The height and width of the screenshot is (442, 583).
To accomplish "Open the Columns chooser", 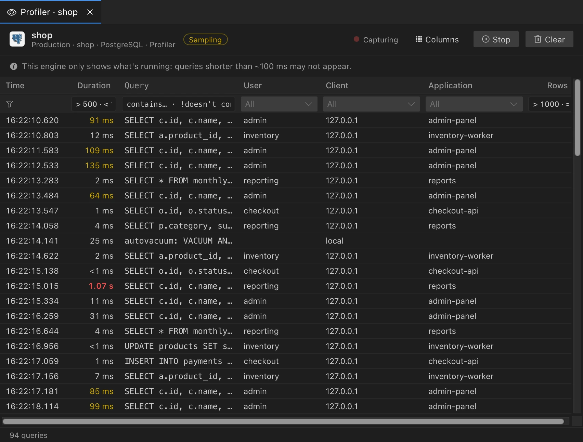I will pos(437,40).
